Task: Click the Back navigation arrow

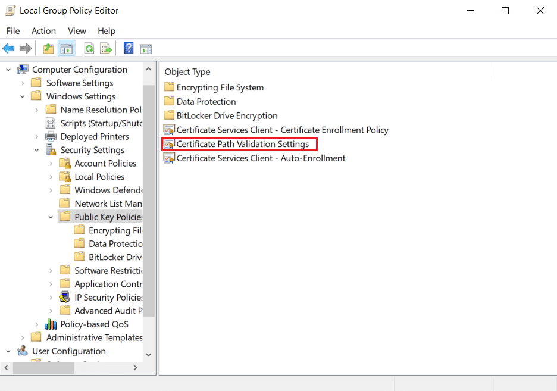Action: click(x=8, y=48)
